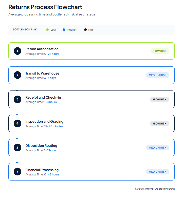Select the Return Authorization stage title
This screenshot has width=183, height=198.
(x=42, y=49)
